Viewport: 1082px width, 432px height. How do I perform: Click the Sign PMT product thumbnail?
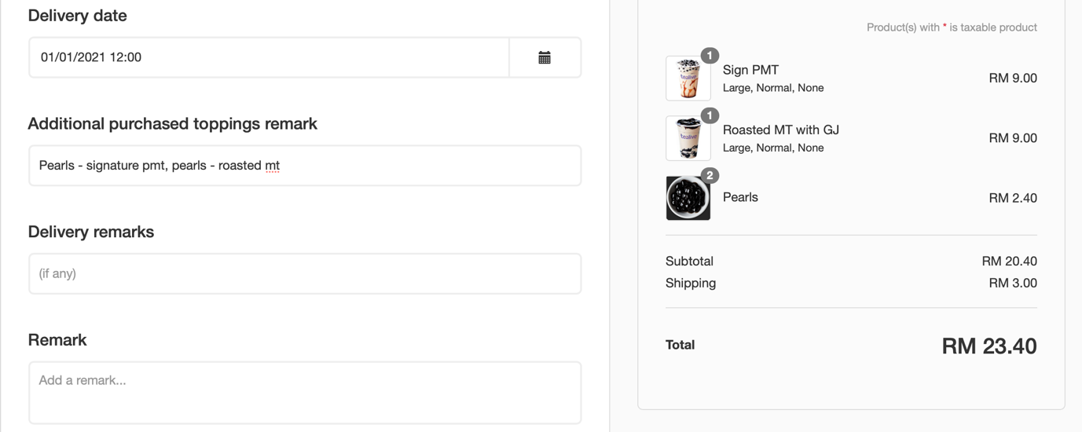click(688, 78)
